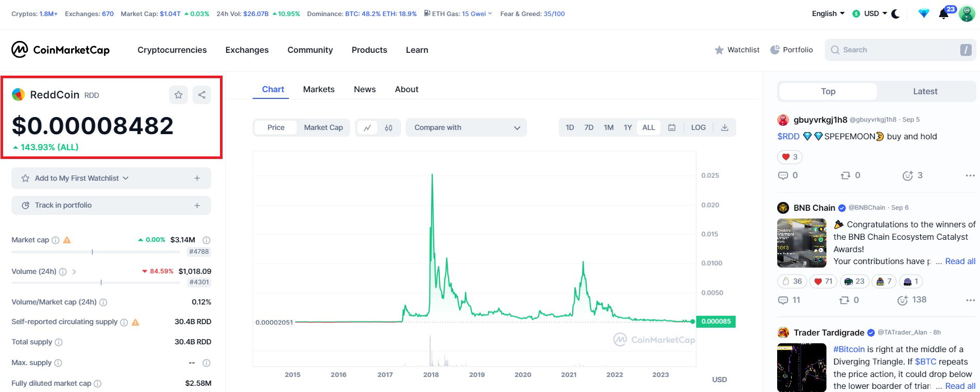Click the comment icon on gbuyvrkgj1h8 post
980x392 pixels.
tap(783, 176)
